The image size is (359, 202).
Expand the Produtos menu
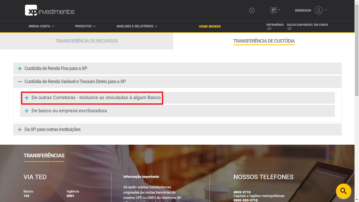click(x=85, y=26)
